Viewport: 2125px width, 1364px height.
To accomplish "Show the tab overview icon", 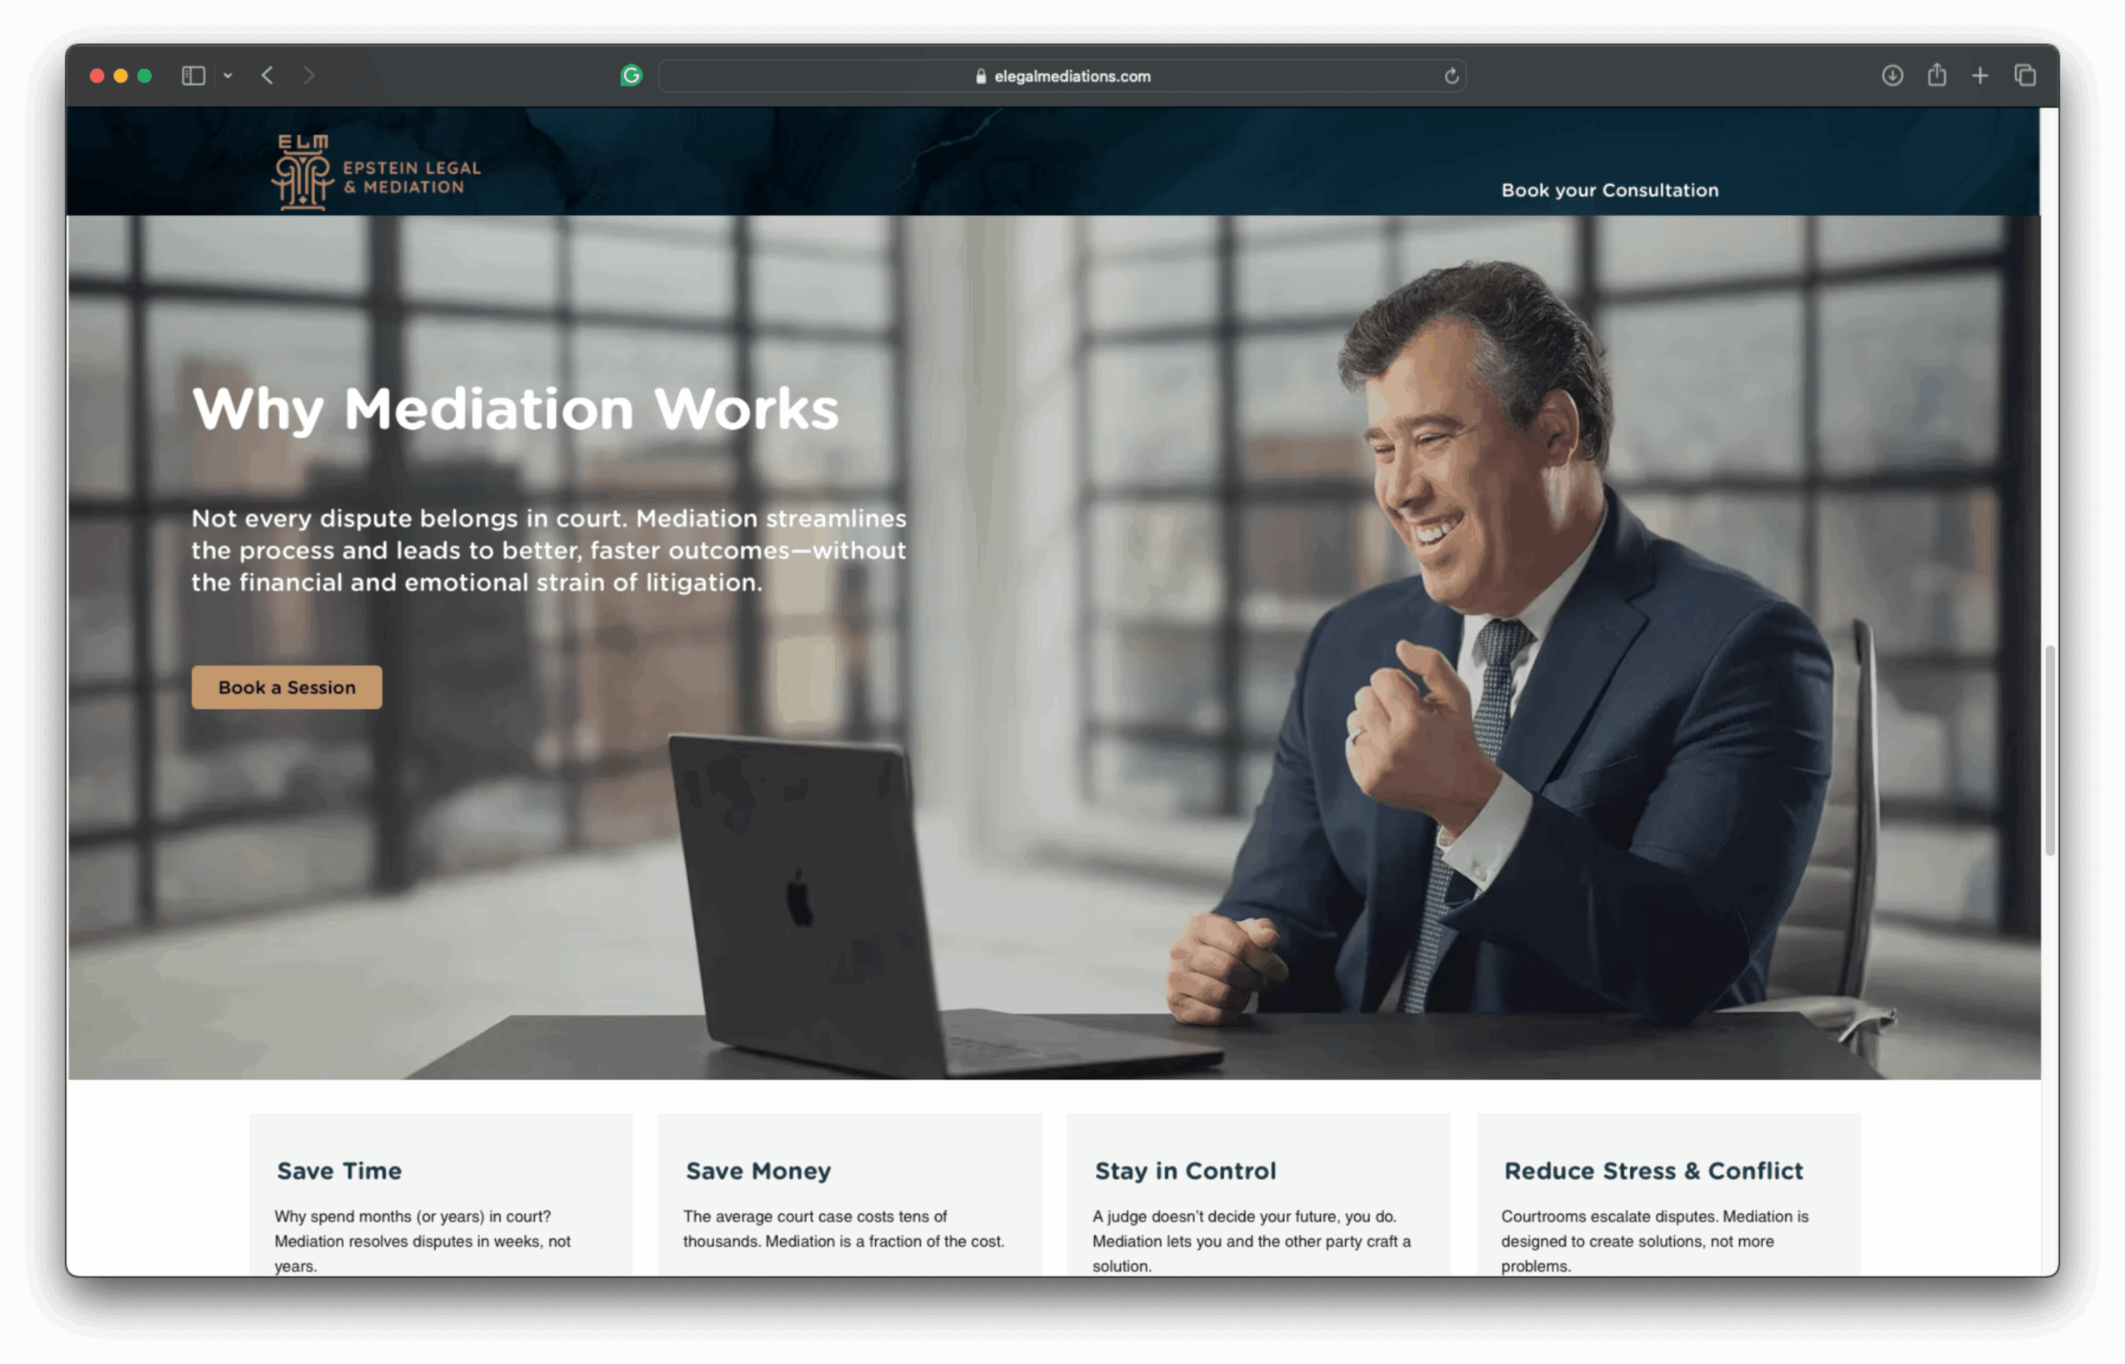I will tap(2025, 76).
